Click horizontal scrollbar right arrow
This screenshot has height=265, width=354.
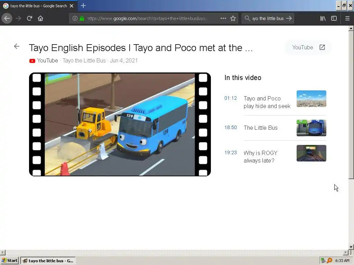point(346,252)
